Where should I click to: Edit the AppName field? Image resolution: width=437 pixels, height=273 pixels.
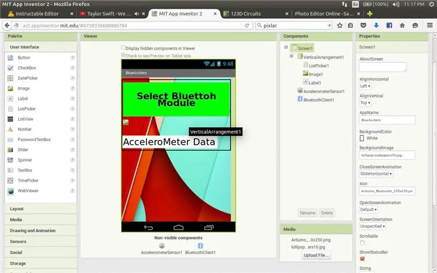click(x=387, y=120)
